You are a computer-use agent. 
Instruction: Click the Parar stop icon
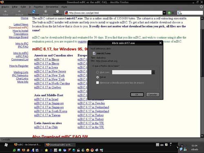[x=46, y=11]
